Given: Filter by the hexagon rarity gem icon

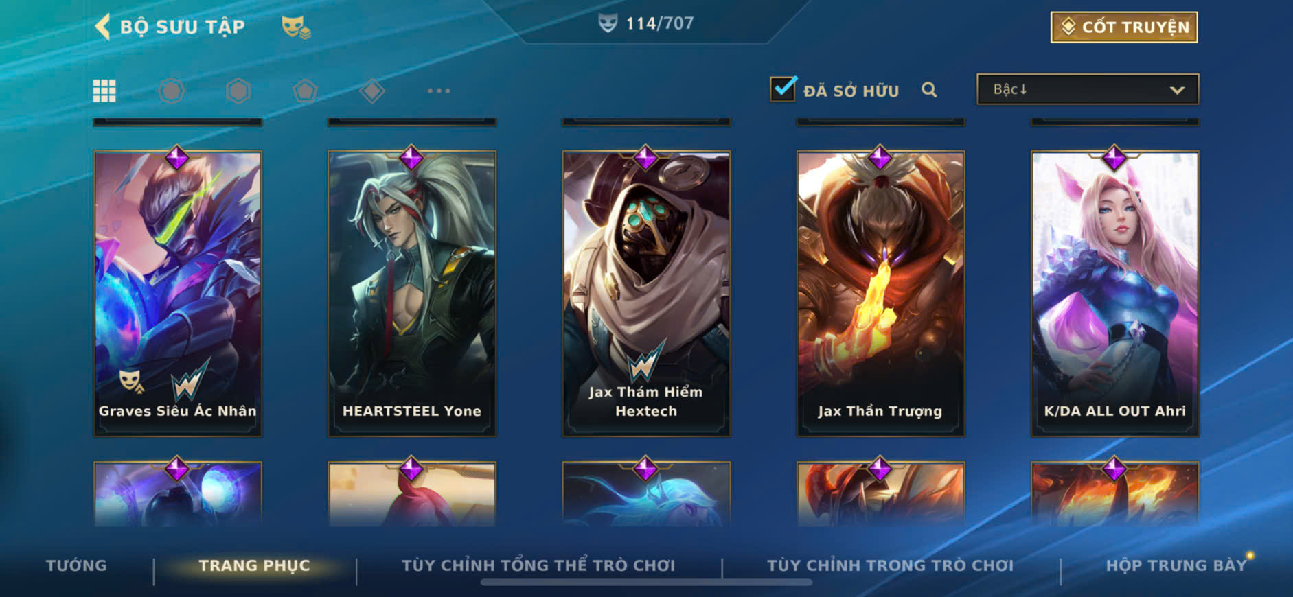Looking at the screenshot, I should click(x=238, y=91).
